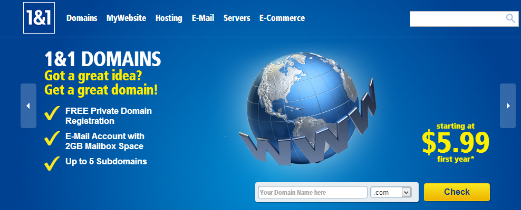The width and height of the screenshot is (521, 210).
Task: Open the MyWebsite menu
Action: [126, 18]
